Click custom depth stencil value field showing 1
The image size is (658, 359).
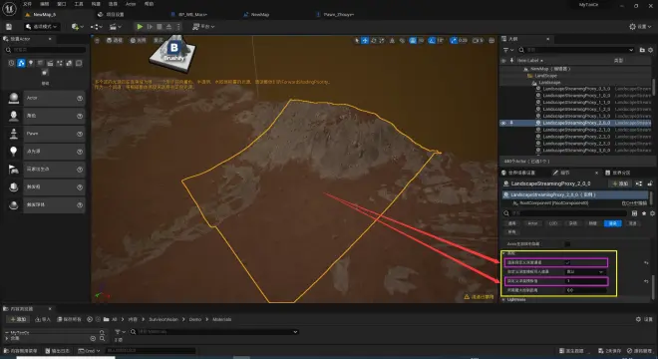[585, 281]
